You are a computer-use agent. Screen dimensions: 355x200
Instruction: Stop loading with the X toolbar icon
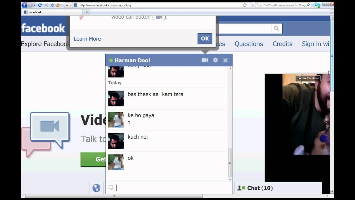46,5
